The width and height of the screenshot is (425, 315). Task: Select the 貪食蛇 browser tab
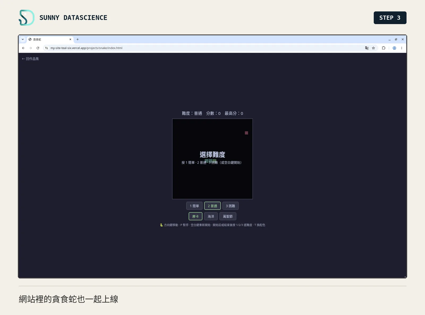point(50,39)
